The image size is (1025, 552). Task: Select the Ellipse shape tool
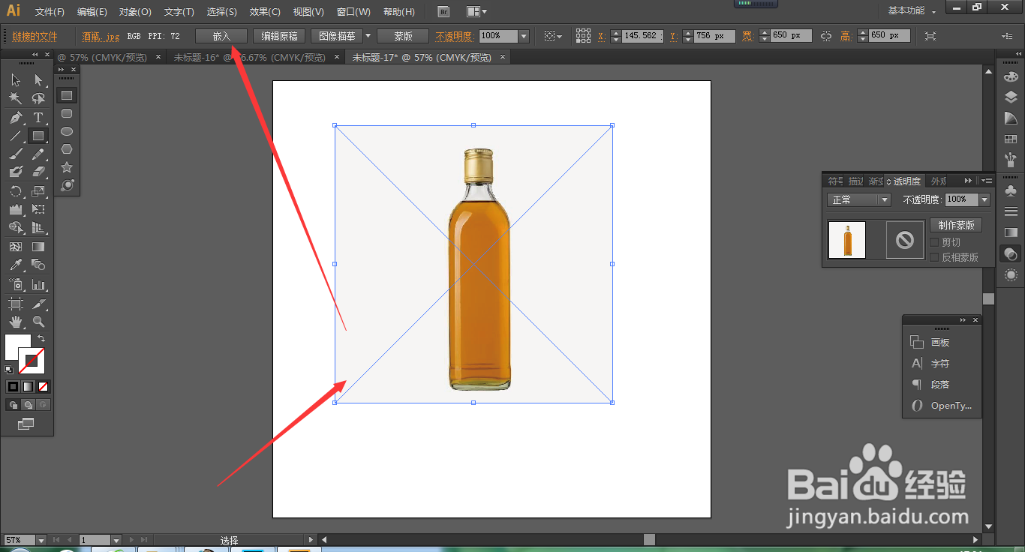click(x=67, y=131)
